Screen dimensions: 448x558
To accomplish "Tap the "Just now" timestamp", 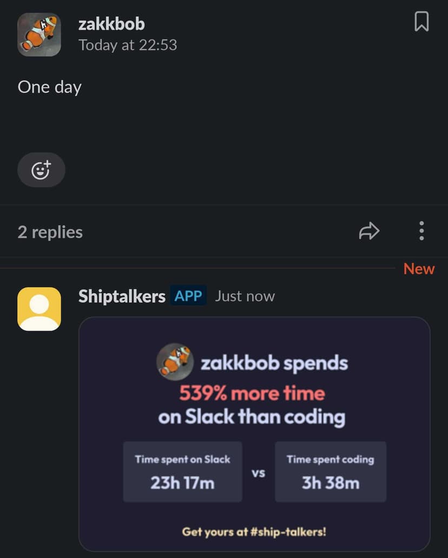I will tap(245, 296).
